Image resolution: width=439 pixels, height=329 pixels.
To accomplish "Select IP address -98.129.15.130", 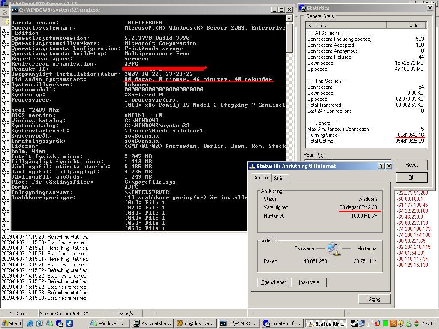I will point(413,265).
